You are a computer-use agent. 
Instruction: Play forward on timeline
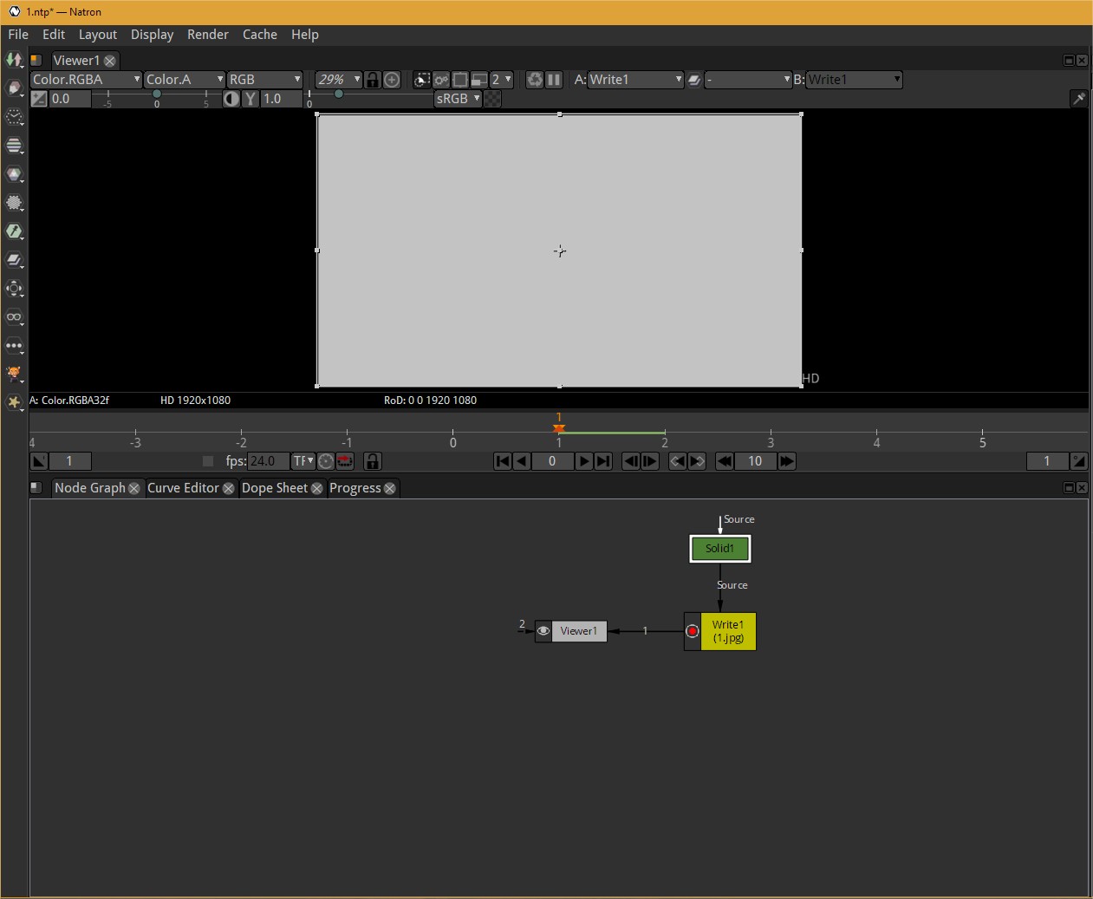coord(584,461)
